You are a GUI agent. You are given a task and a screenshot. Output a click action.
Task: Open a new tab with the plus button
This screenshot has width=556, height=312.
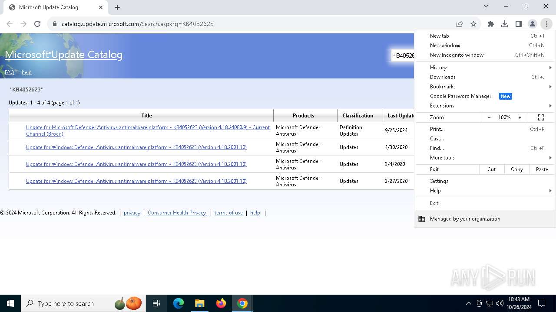coord(117,7)
